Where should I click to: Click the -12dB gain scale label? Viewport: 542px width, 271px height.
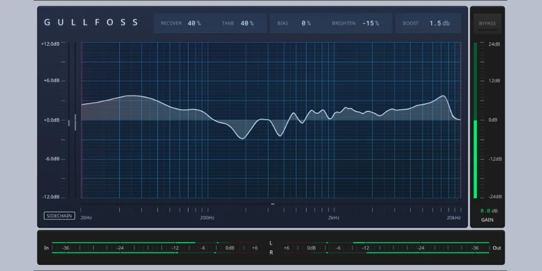coord(495,159)
